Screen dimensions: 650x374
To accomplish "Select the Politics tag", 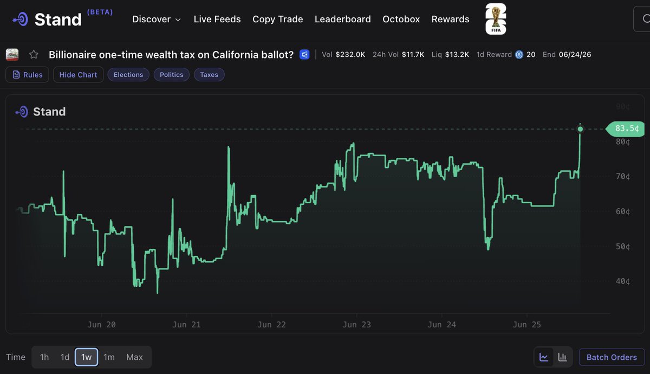I will [172, 75].
